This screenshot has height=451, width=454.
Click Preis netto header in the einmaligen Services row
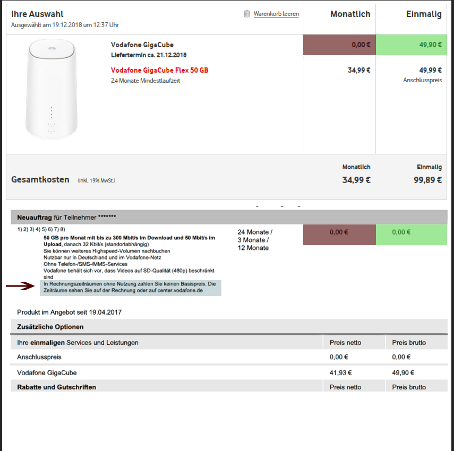pos(346,343)
